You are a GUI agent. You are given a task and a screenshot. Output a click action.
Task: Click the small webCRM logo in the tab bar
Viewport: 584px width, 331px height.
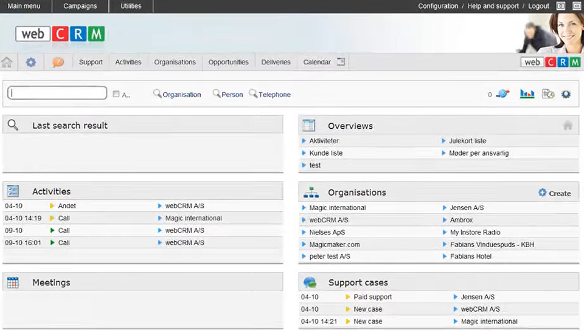551,62
